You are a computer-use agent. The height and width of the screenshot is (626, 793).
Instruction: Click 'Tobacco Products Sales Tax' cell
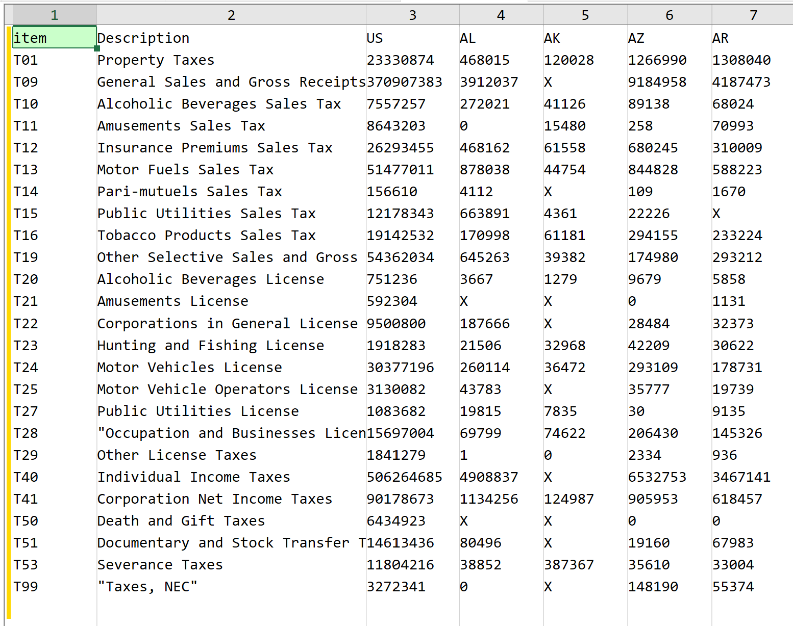pos(231,235)
